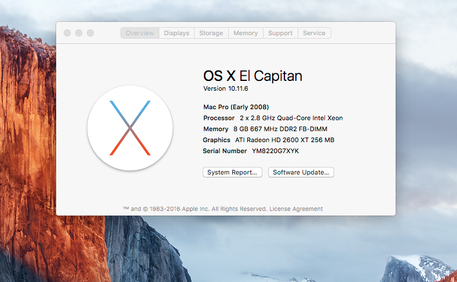457x282 pixels.
Task: Click the Mac Pro (Early 2008) model text
Action: pos(236,107)
